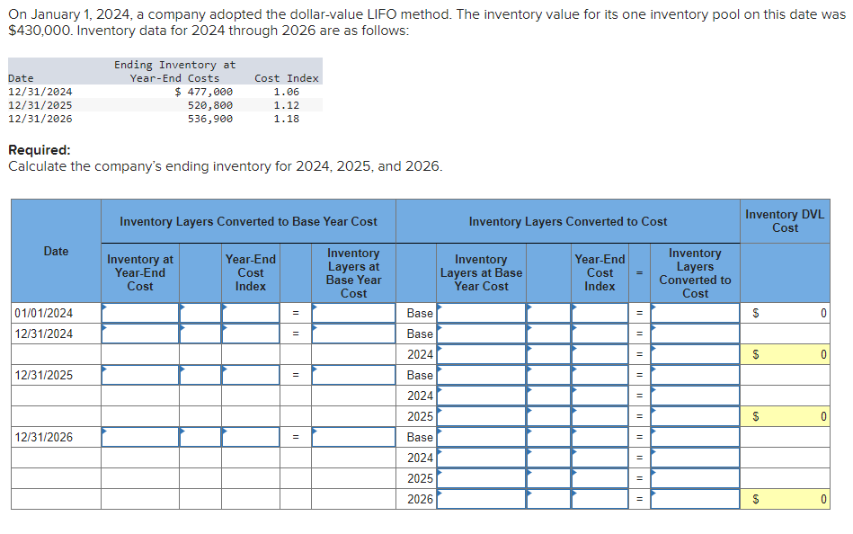853x534 pixels.
Task: Select the Converted to Cost field in the 12/31/2024 Base row
Action: coord(695,334)
